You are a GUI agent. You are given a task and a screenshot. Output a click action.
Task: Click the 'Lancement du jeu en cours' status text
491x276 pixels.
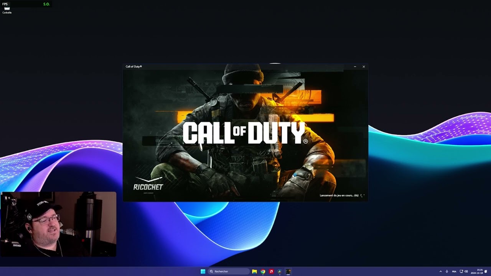coord(339,195)
